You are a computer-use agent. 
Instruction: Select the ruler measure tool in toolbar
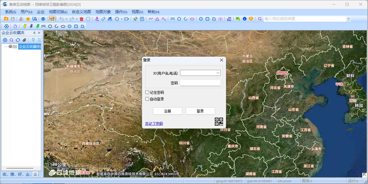pos(103,19)
